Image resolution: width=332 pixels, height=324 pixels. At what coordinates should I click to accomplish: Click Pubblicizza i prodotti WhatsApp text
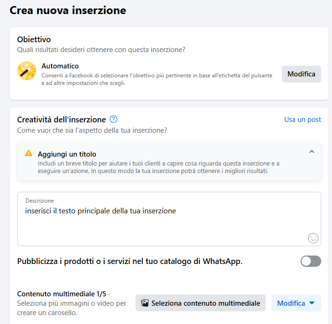[x=130, y=261]
